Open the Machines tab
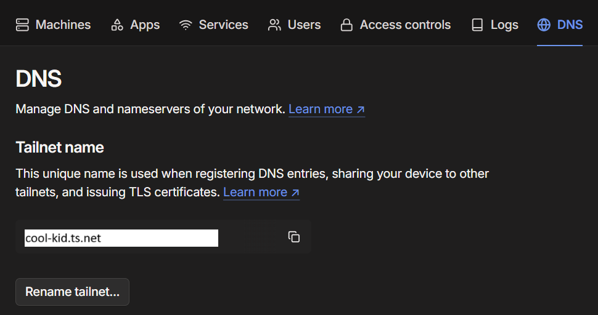Image resolution: width=598 pixels, height=315 pixels. coord(53,25)
